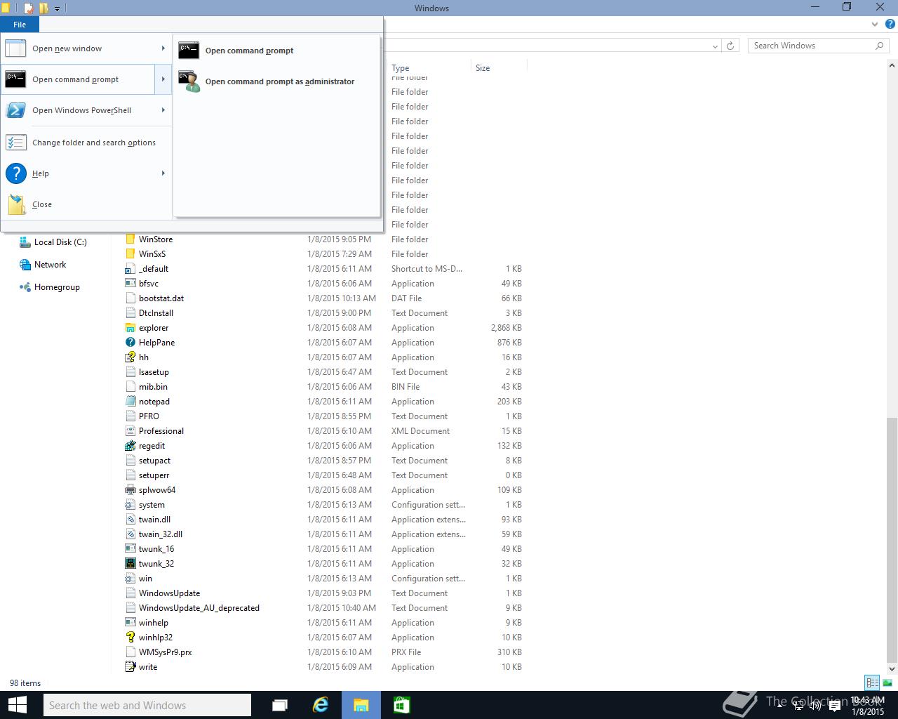
Task: Click the administrator command prompt icon
Action: [x=189, y=81]
